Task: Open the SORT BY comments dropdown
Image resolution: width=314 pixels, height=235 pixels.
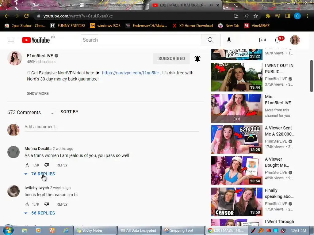Action: tap(65, 112)
